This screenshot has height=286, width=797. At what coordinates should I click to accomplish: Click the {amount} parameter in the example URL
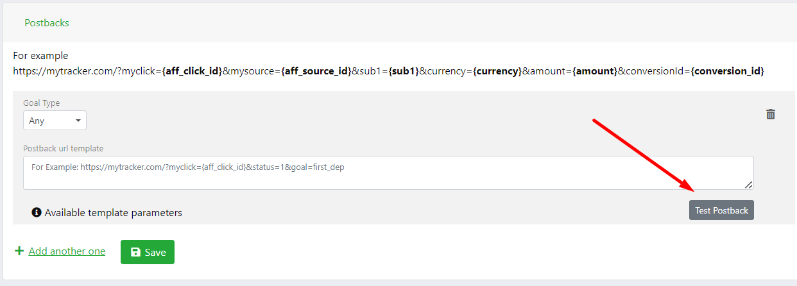click(x=595, y=71)
